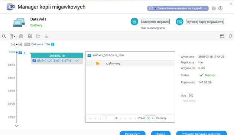Click snapshot icon on timeline near Teraz
Image resolution: width=234 pixels, height=135 pixels.
tap(20, 53)
